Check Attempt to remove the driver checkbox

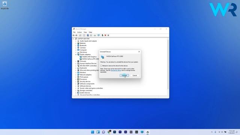pos(101,66)
